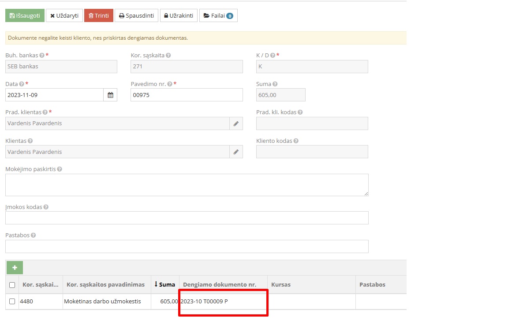Image resolution: width=508 pixels, height=332 pixels.
Task: Open help tooltip next to Pastabos
Action: pos(33,235)
